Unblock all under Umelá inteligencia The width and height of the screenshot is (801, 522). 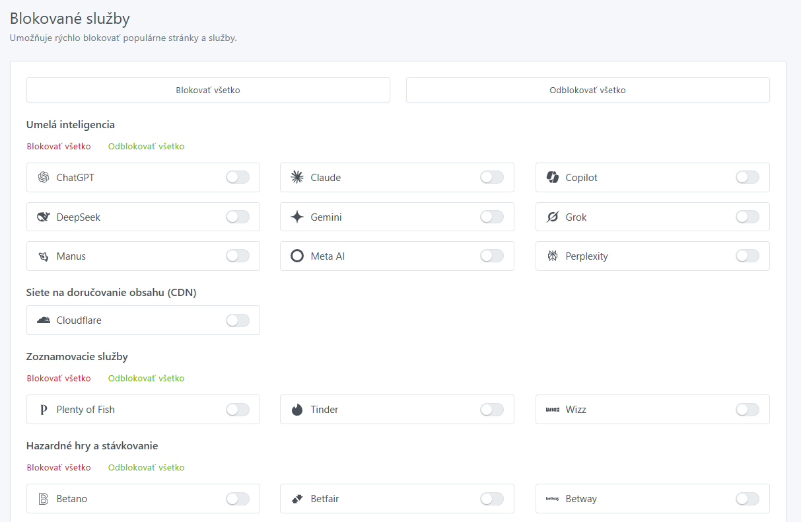[x=146, y=146]
